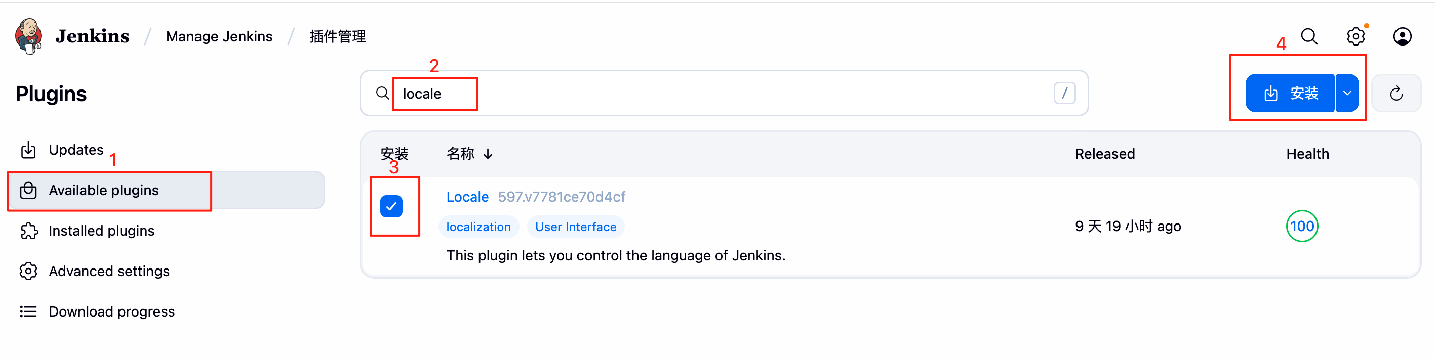This screenshot has height=359, width=1436.
Task: Click the Advanced settings gear icon
Action: point(28,271)
